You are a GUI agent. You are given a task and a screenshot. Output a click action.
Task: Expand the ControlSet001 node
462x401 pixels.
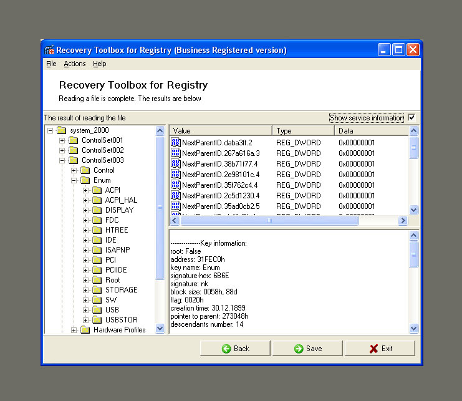(62, 140)
